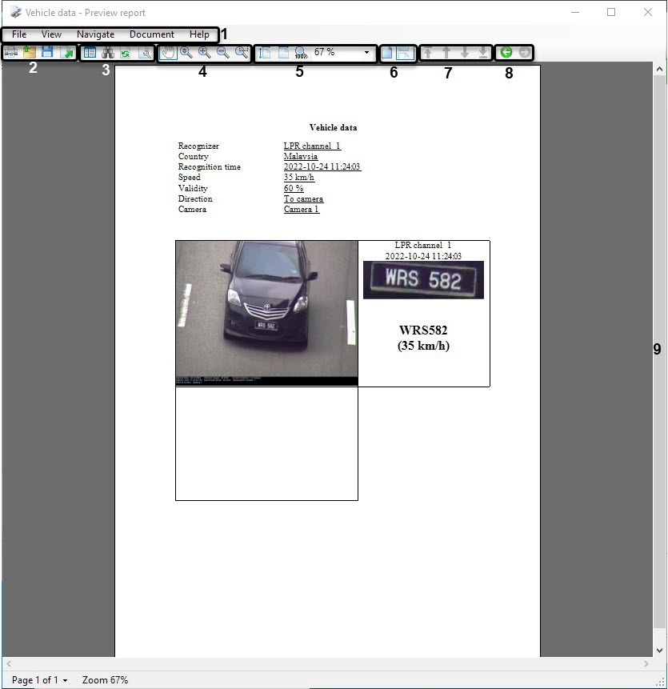Go to the previous page arrow

[446, 53]
